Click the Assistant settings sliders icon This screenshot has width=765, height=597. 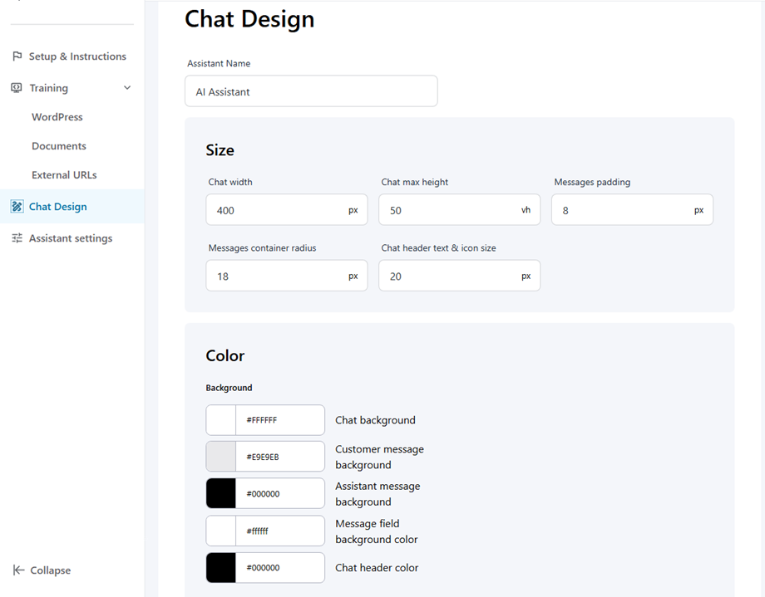(x=17, y=238)
